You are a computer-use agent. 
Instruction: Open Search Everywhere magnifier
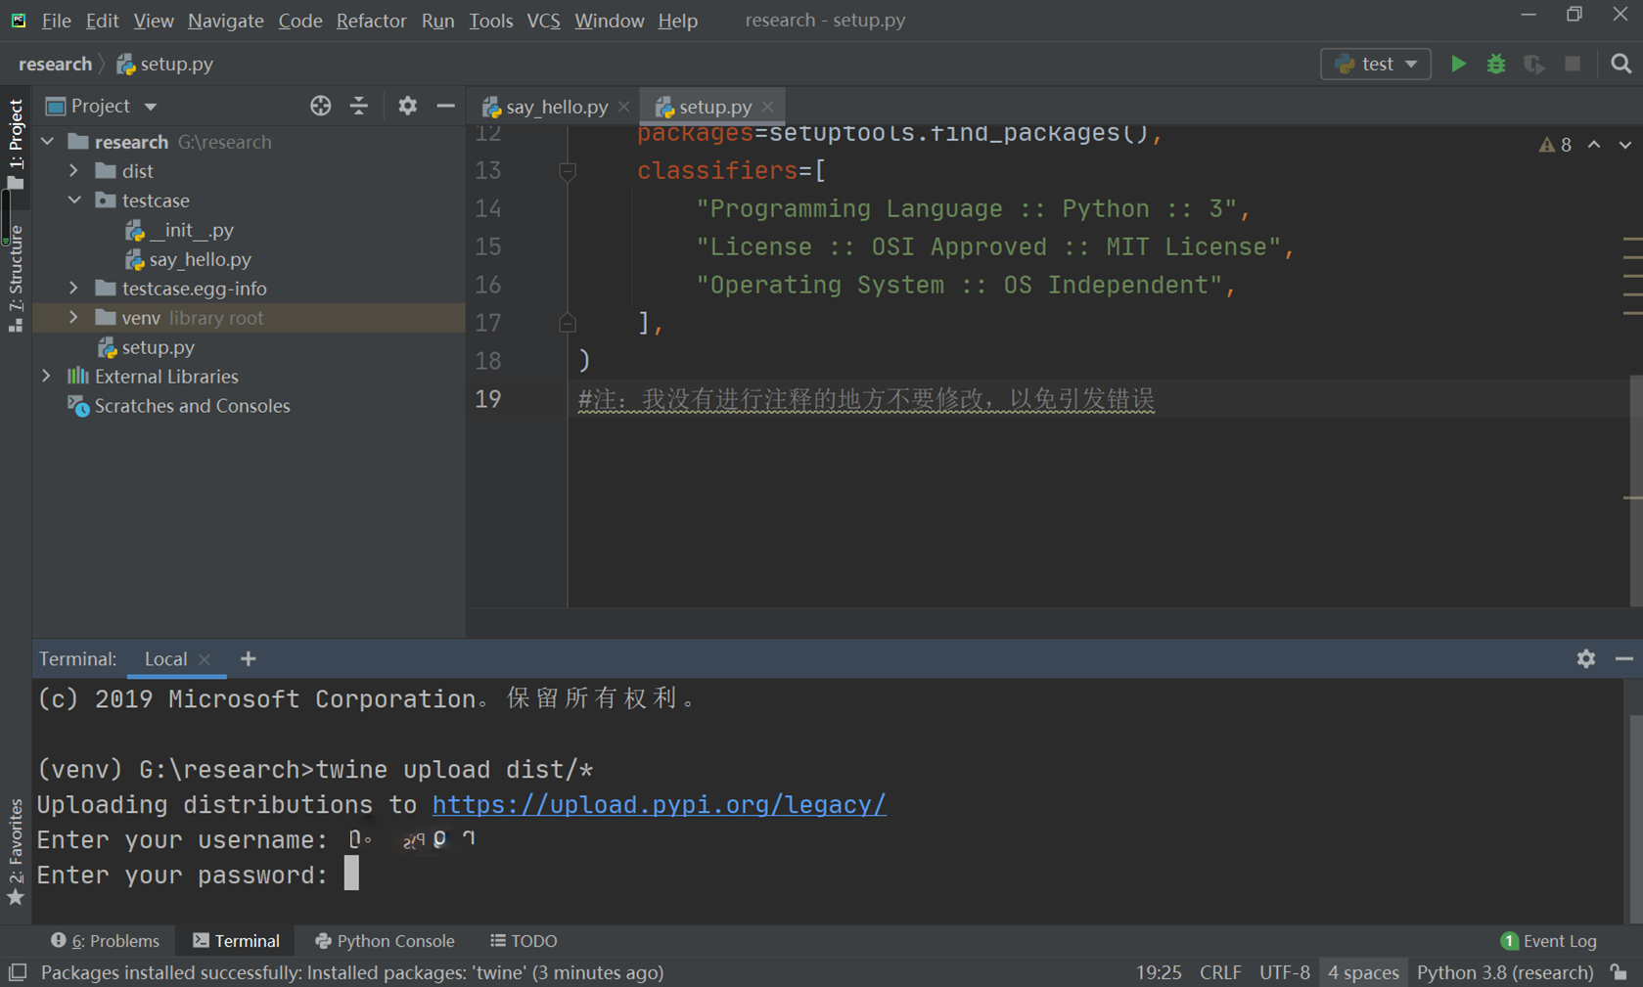click(1620, 64)
